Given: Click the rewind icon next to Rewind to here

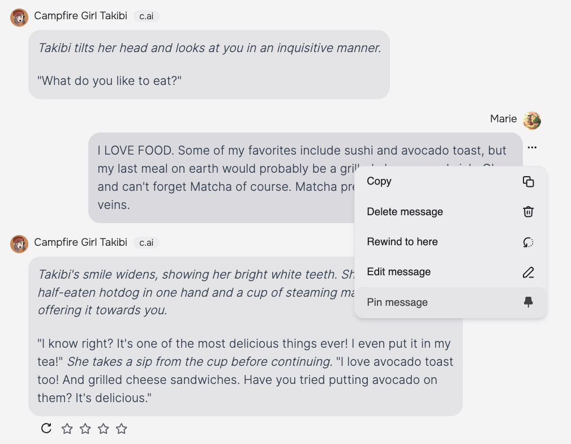Looking at the screenshot, I should 528,242.
